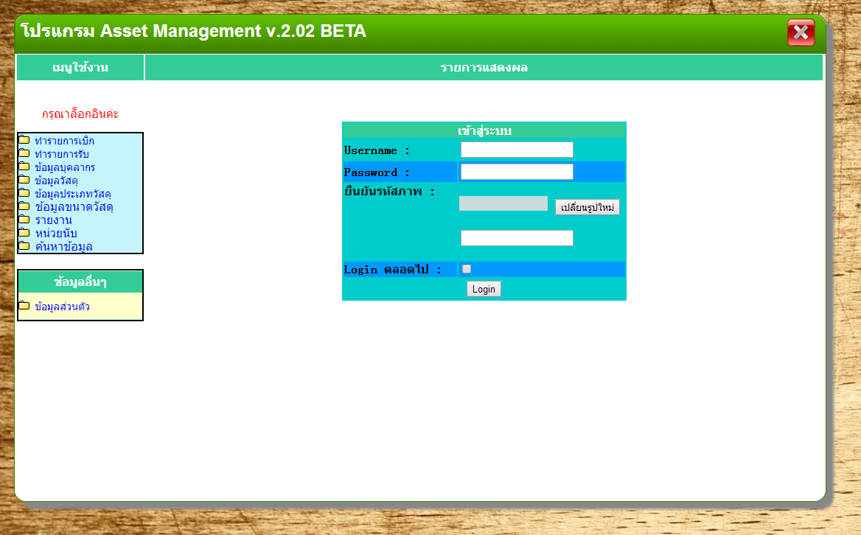Select ข้อมูลขนาดวัสดุ in the menu
Screen dimensions: 861x535
tap(74, 207)
